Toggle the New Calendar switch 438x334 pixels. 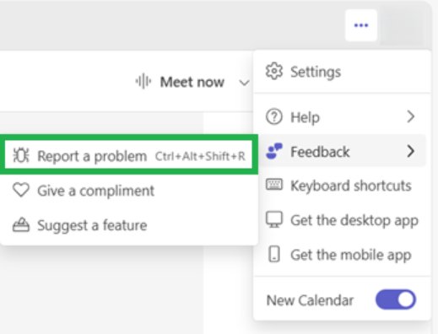coord(396,299)
